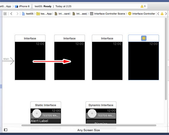Image resolution: width=169 pixels, height=135 pixels.
Task: Jump to the next issue arrow
Action: click(x=166, y=14)
